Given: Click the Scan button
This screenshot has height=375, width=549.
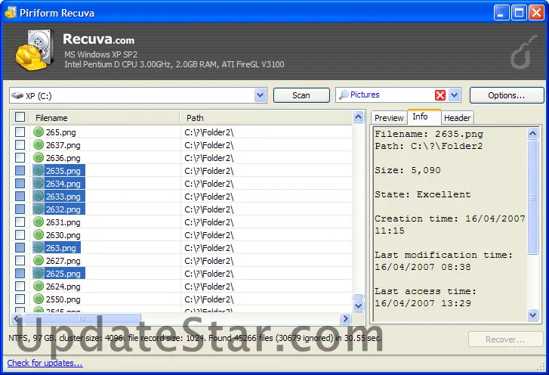Looking at the screenshot, I should click(301, 95).
